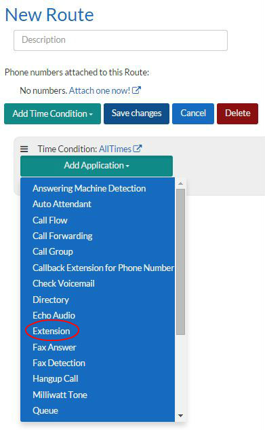265x430 pixels.
Task: Choose the Queue application
Action: tap(45, 410)
